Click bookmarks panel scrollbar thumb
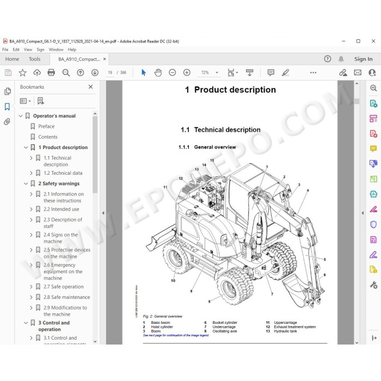Screen dimensions: 381x381 [x=95, y=155]
